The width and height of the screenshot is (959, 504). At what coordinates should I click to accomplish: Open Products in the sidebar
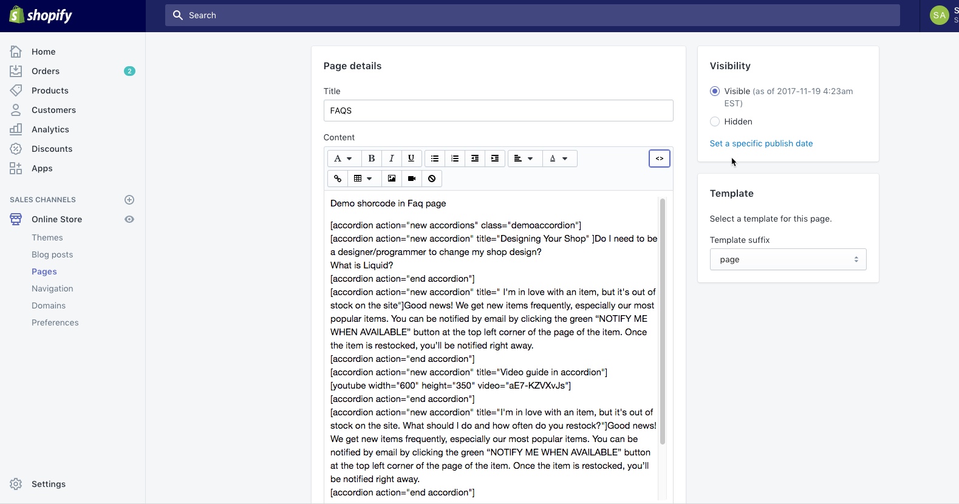[50, 90]
